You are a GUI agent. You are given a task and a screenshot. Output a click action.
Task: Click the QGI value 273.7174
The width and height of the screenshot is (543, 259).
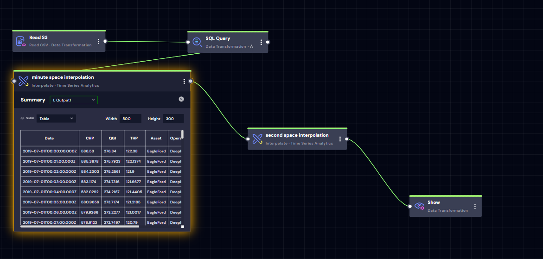[113, 202]
